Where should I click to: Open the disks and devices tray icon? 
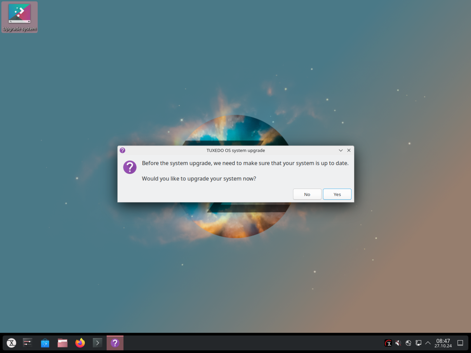(408, 343)
